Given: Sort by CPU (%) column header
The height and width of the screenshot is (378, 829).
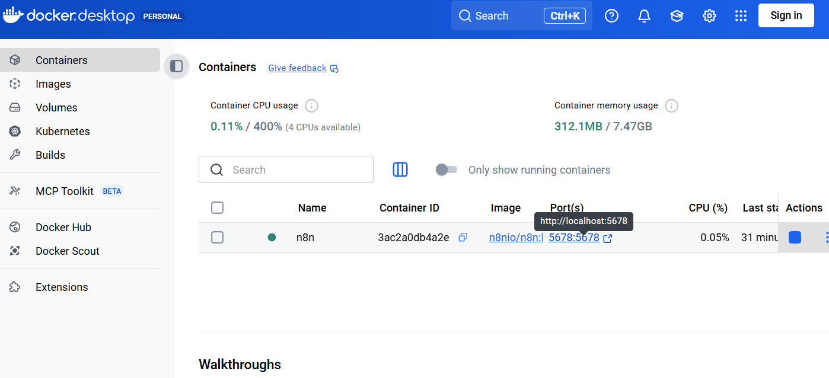Looking at the screenshot, I should (x=708, y=208).
